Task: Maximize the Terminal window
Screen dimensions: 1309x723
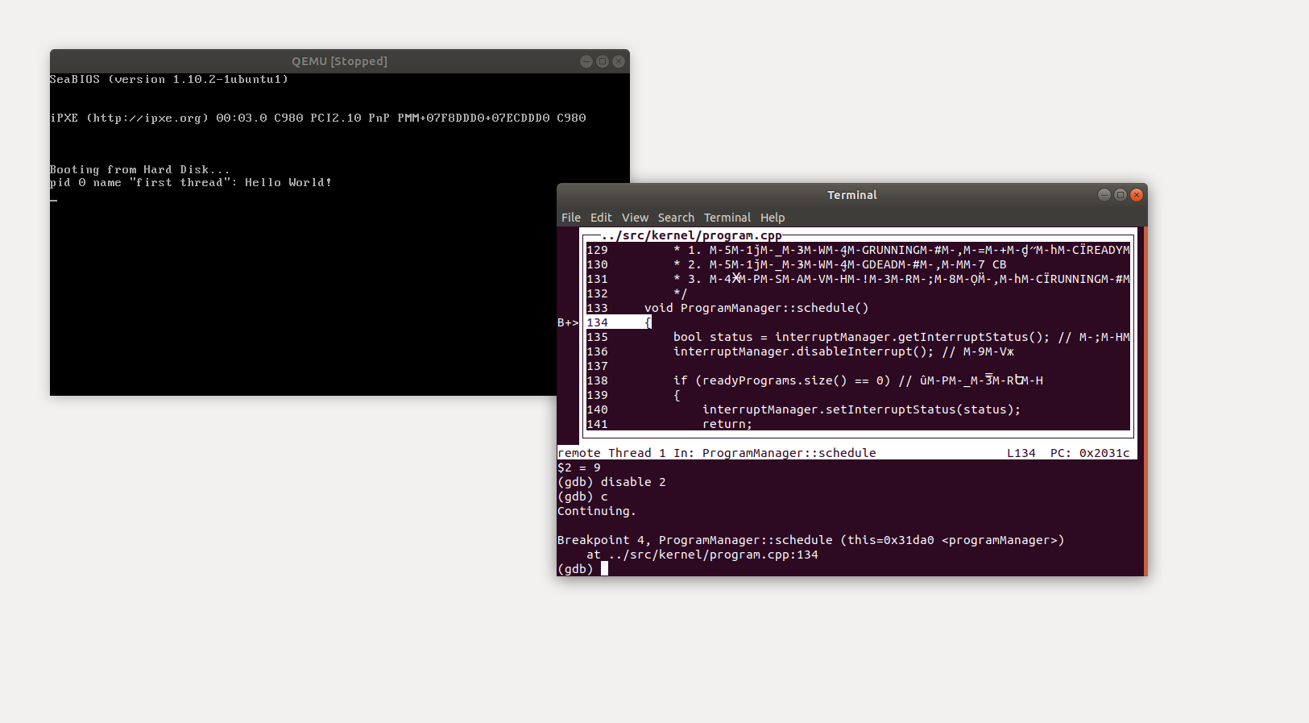Action: tap(1120, 195)
